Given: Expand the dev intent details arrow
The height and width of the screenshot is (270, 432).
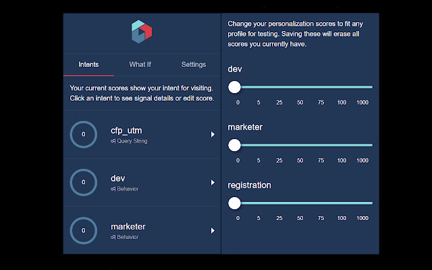Looking at the screenshot, I should [x=213, y=182].
